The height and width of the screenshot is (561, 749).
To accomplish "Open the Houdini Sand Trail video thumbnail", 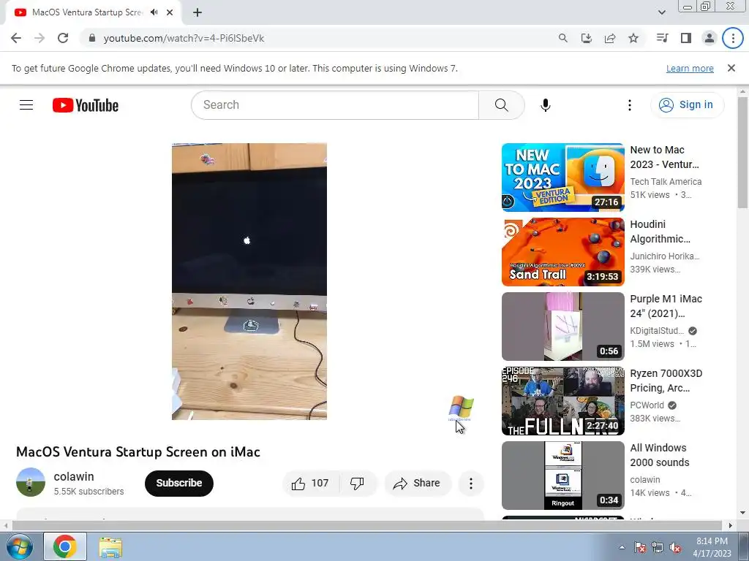I will 562,252.
